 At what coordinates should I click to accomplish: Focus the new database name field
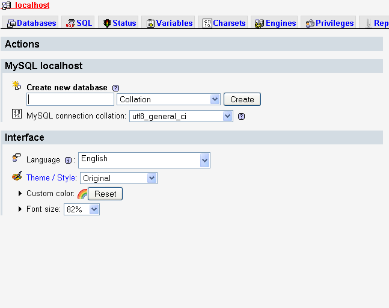click(x=70, y=99)
